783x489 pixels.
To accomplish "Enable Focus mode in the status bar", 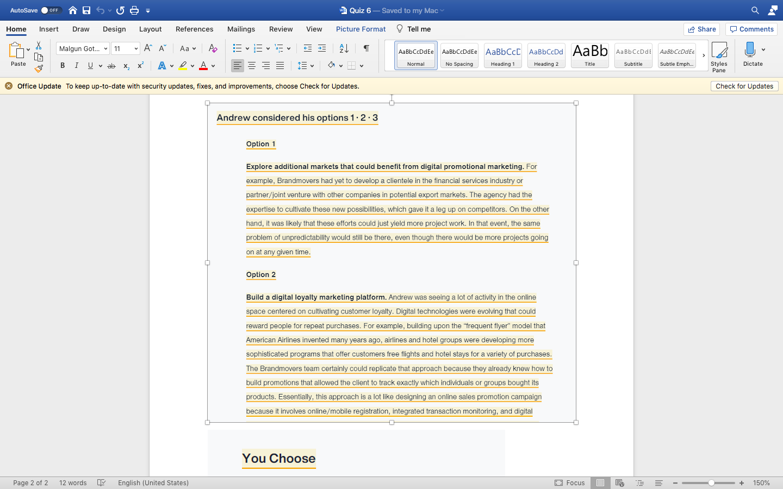I will [x=570, y=482].
